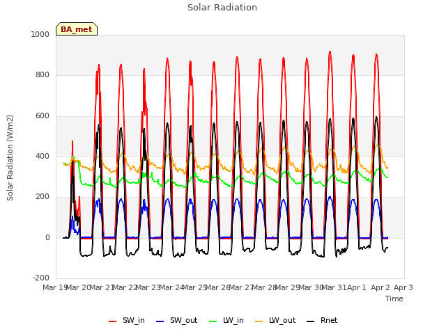This screenshot has height=334, width=446.
Task: Click the green LW_in legend swatch
Action: (x=213, y=321)
